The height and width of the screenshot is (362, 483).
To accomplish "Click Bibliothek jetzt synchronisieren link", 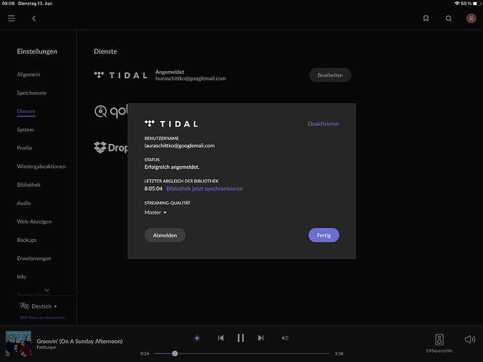I will (x=205, y=188).
